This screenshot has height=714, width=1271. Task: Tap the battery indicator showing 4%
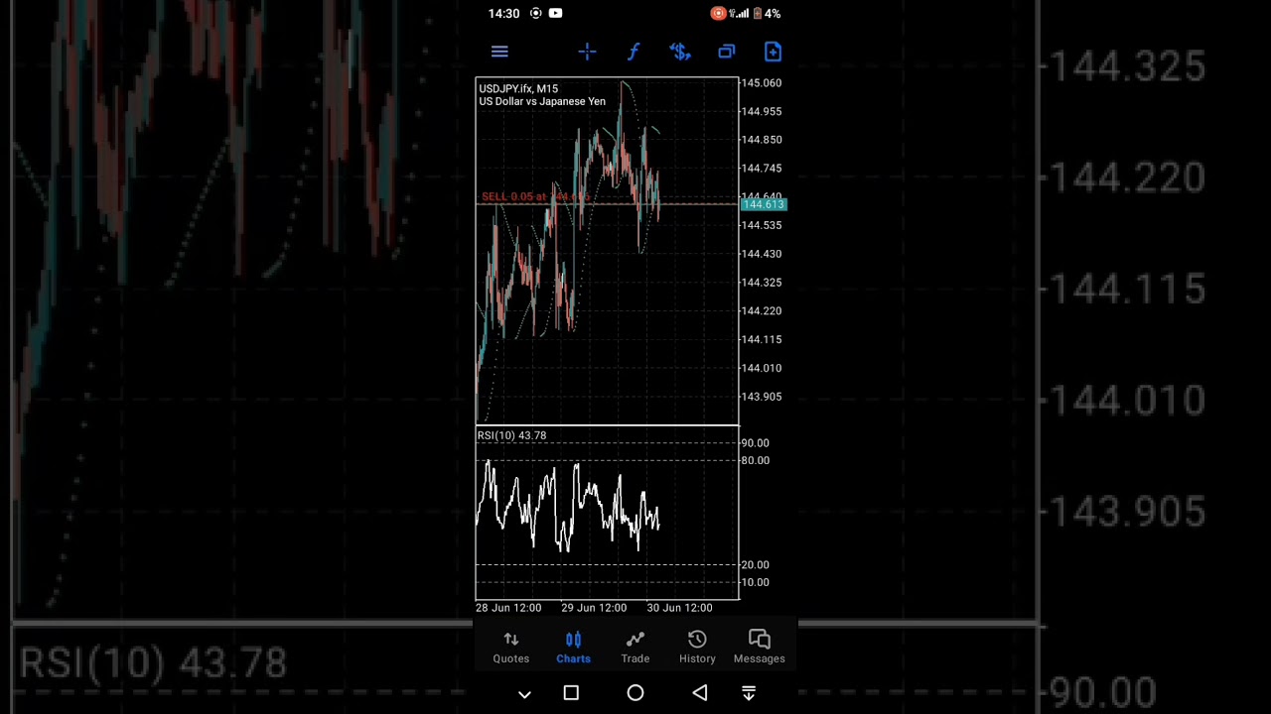pos(767,14)
